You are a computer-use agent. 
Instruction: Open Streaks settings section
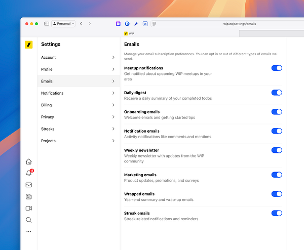tap(79, 129)
